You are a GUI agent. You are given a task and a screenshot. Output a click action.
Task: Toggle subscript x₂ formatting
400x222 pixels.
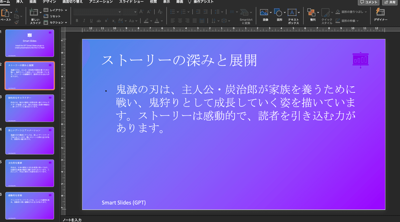click(114, 21)
